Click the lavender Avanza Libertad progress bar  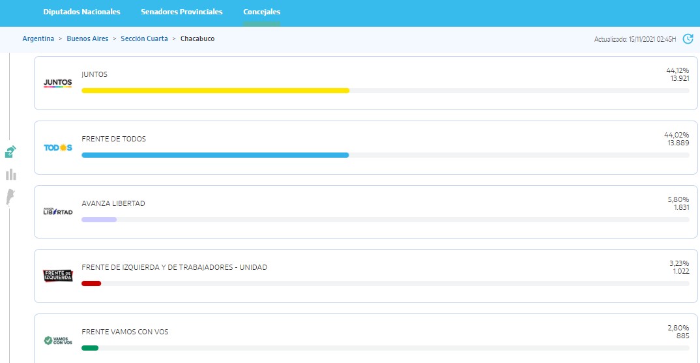click(99, 220)
